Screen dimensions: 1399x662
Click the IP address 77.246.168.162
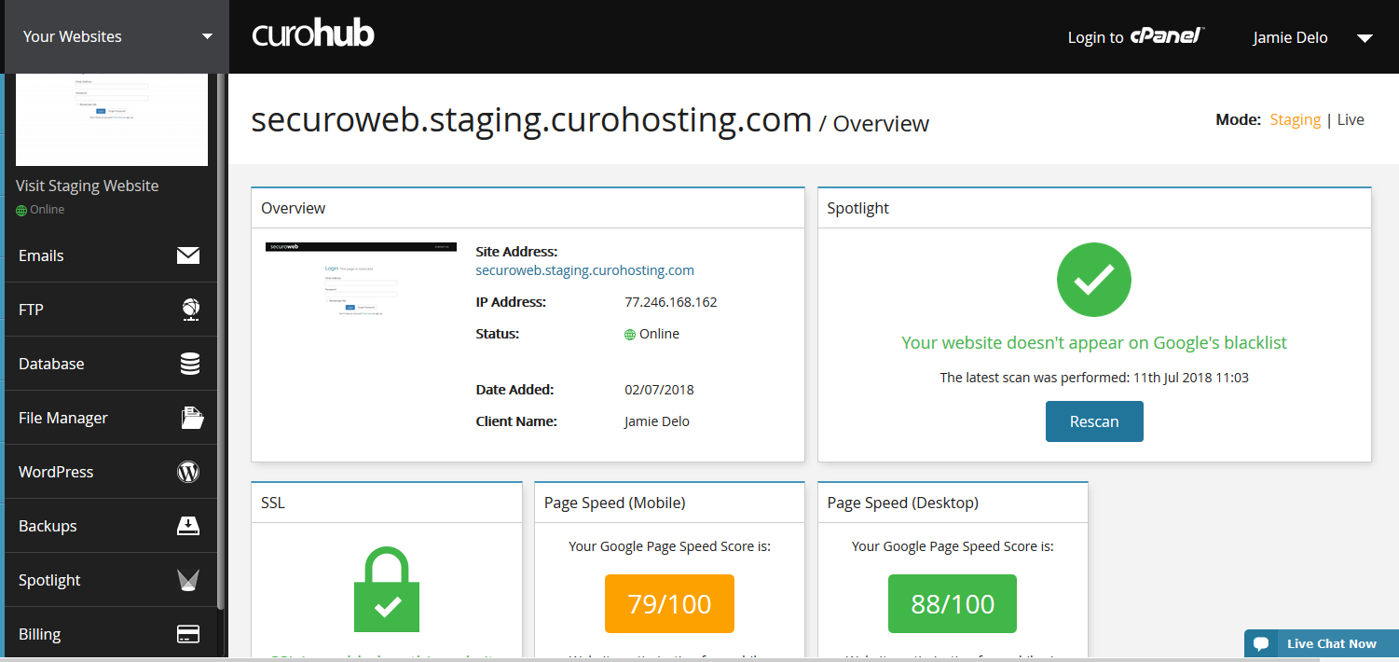click(x=671, y=302)
